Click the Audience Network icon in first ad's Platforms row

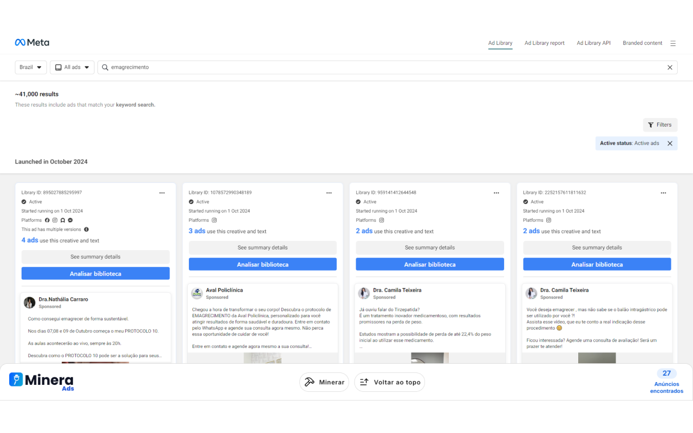coord(63,220)
